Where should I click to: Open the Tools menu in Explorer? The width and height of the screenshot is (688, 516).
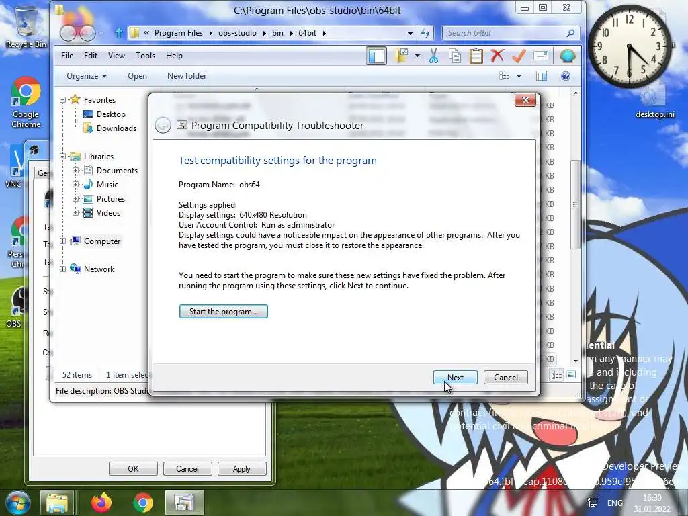click(x=145, y=56)
